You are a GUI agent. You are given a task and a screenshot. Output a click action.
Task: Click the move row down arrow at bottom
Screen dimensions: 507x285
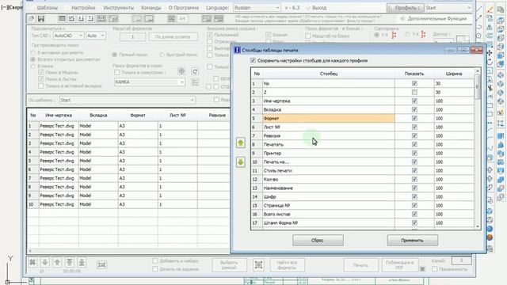pos(45,262)
